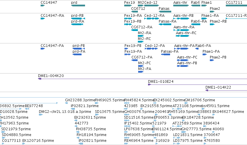
Task: Select protein CG14947-PA
Action: pyautogui.click(x=52, y=45)
